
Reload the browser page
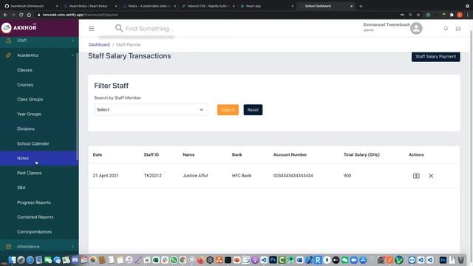pos(21,15)
